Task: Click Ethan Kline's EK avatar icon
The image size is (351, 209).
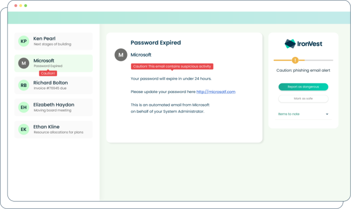Action: click(24, 129)
